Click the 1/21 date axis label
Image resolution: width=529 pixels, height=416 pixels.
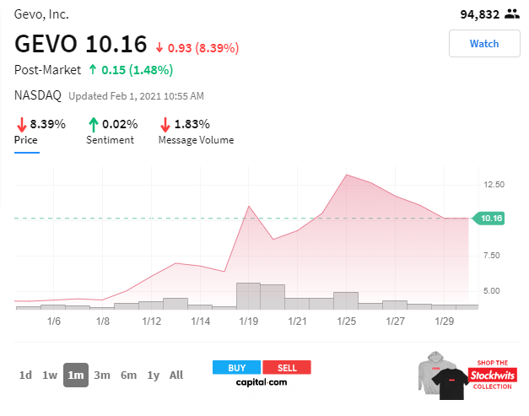pos(297,321)
